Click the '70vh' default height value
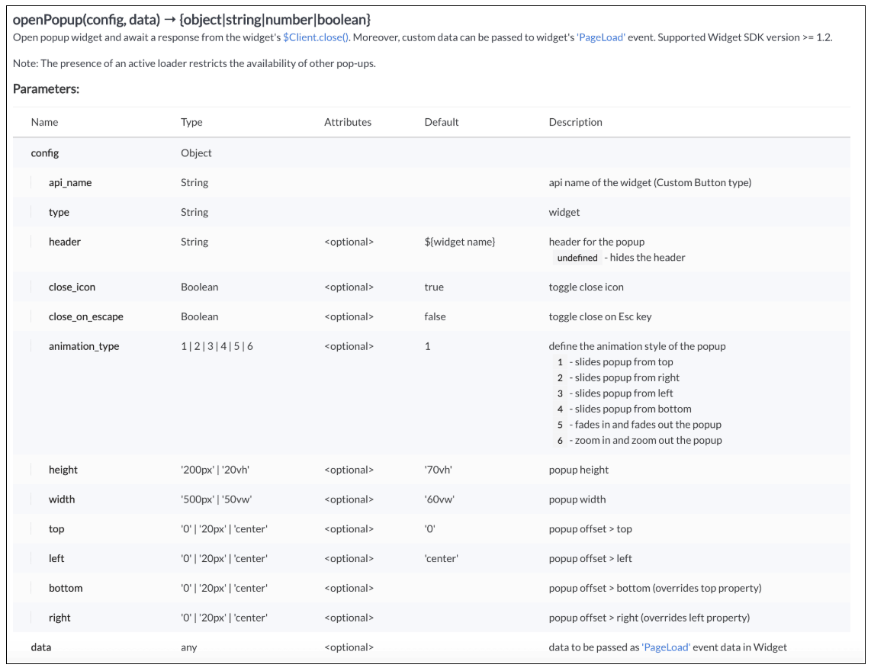The image size is (871, 671). point(442,470)
